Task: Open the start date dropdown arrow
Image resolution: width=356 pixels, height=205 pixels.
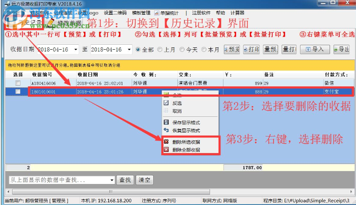Action: pyautogui.click(x=76, y=50)
